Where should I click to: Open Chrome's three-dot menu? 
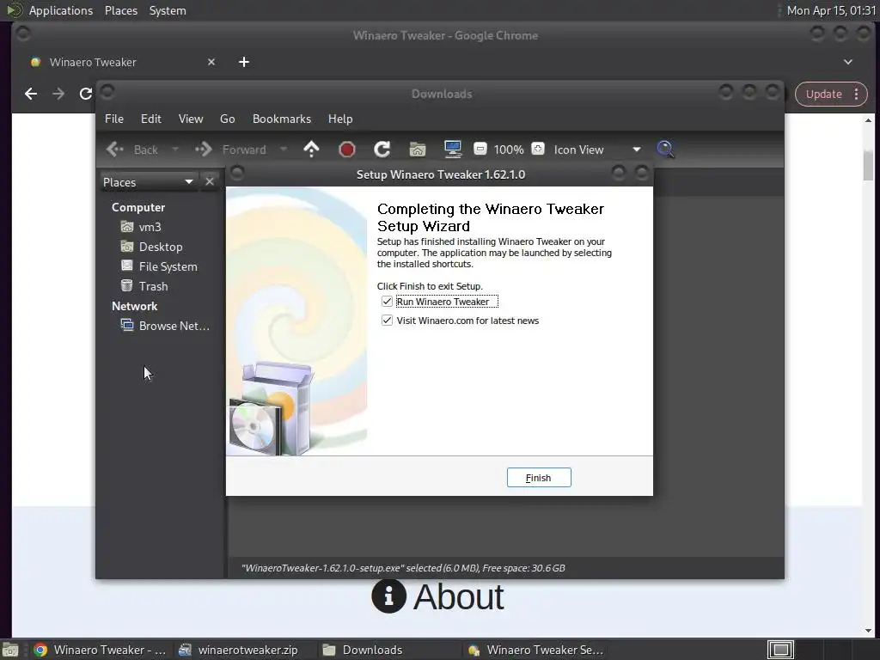click(x=857, y=94)
